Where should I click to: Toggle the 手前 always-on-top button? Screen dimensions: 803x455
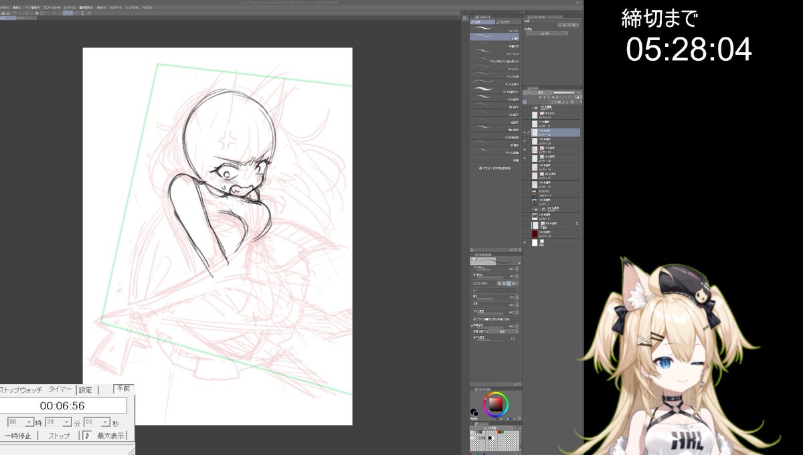point(124,388)
